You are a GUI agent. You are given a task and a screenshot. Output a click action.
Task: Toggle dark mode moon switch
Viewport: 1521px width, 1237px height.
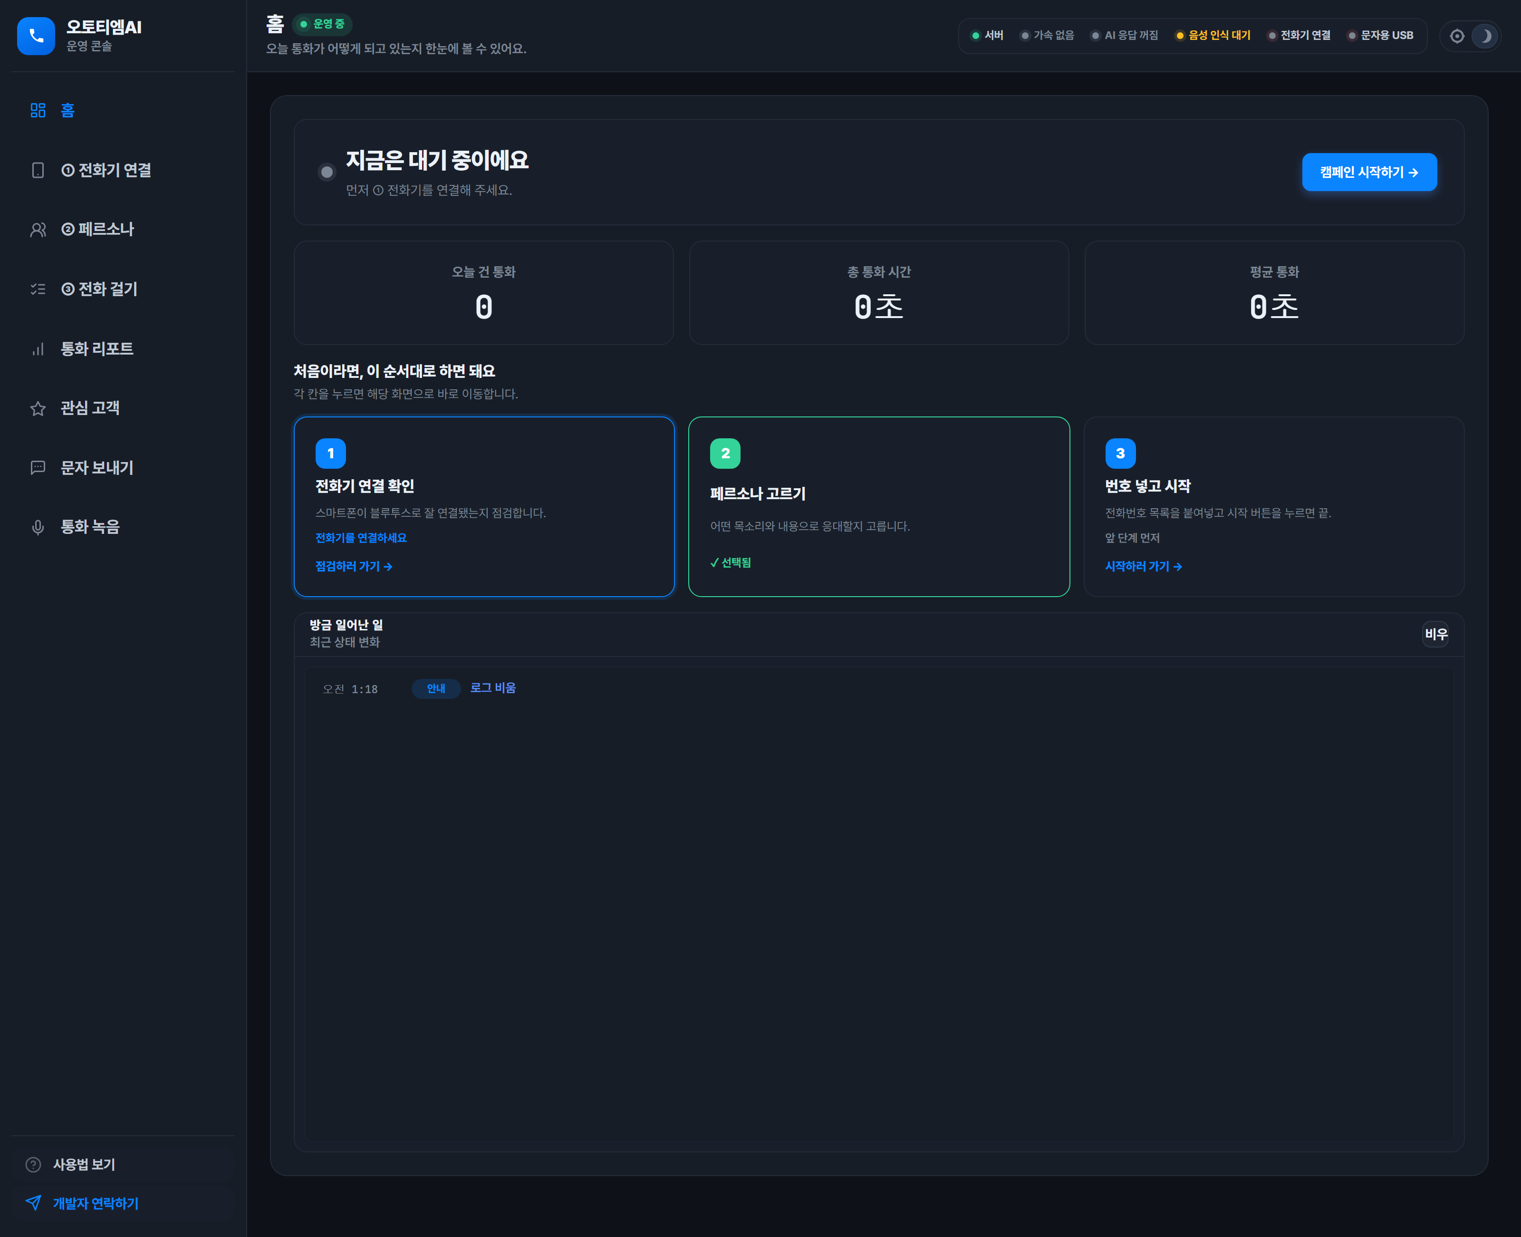(x=1485, y=36)
